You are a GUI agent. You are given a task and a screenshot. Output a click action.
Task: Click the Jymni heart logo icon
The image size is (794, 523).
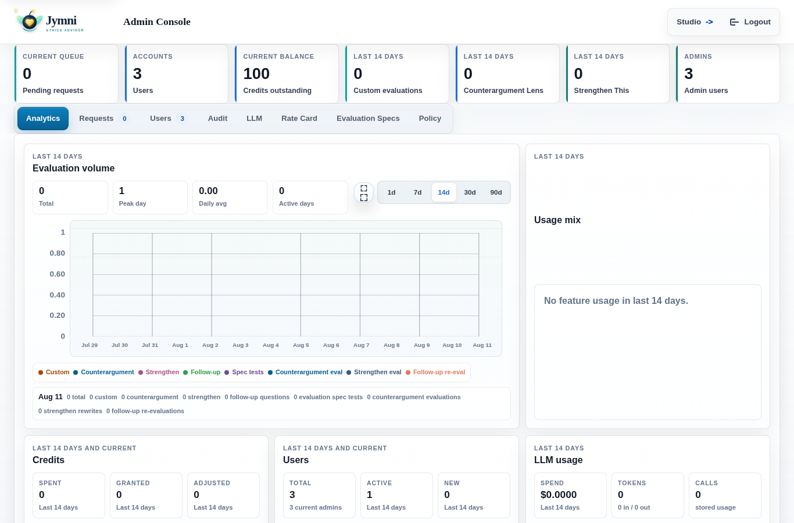(x=28, y=21)
